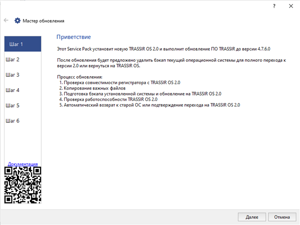Click the QR code under Документация

point(22,185)
